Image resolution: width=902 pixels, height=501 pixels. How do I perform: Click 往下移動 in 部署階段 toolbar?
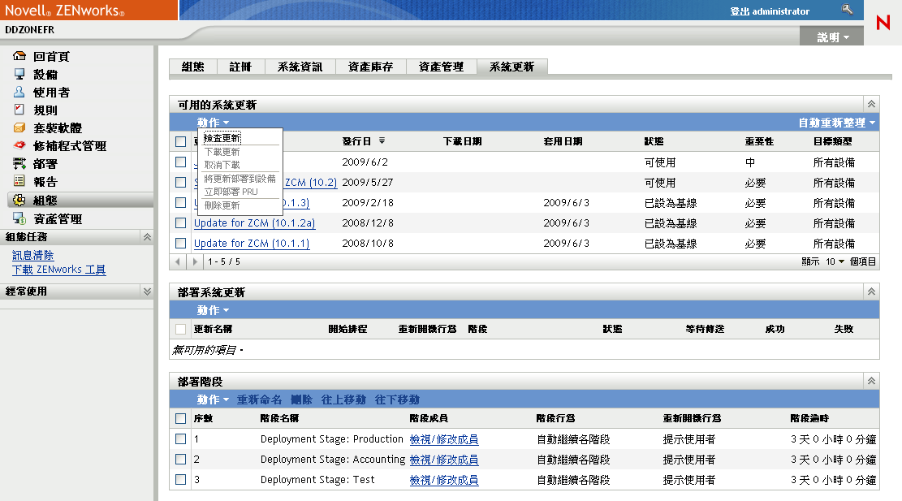coord(397,400)
